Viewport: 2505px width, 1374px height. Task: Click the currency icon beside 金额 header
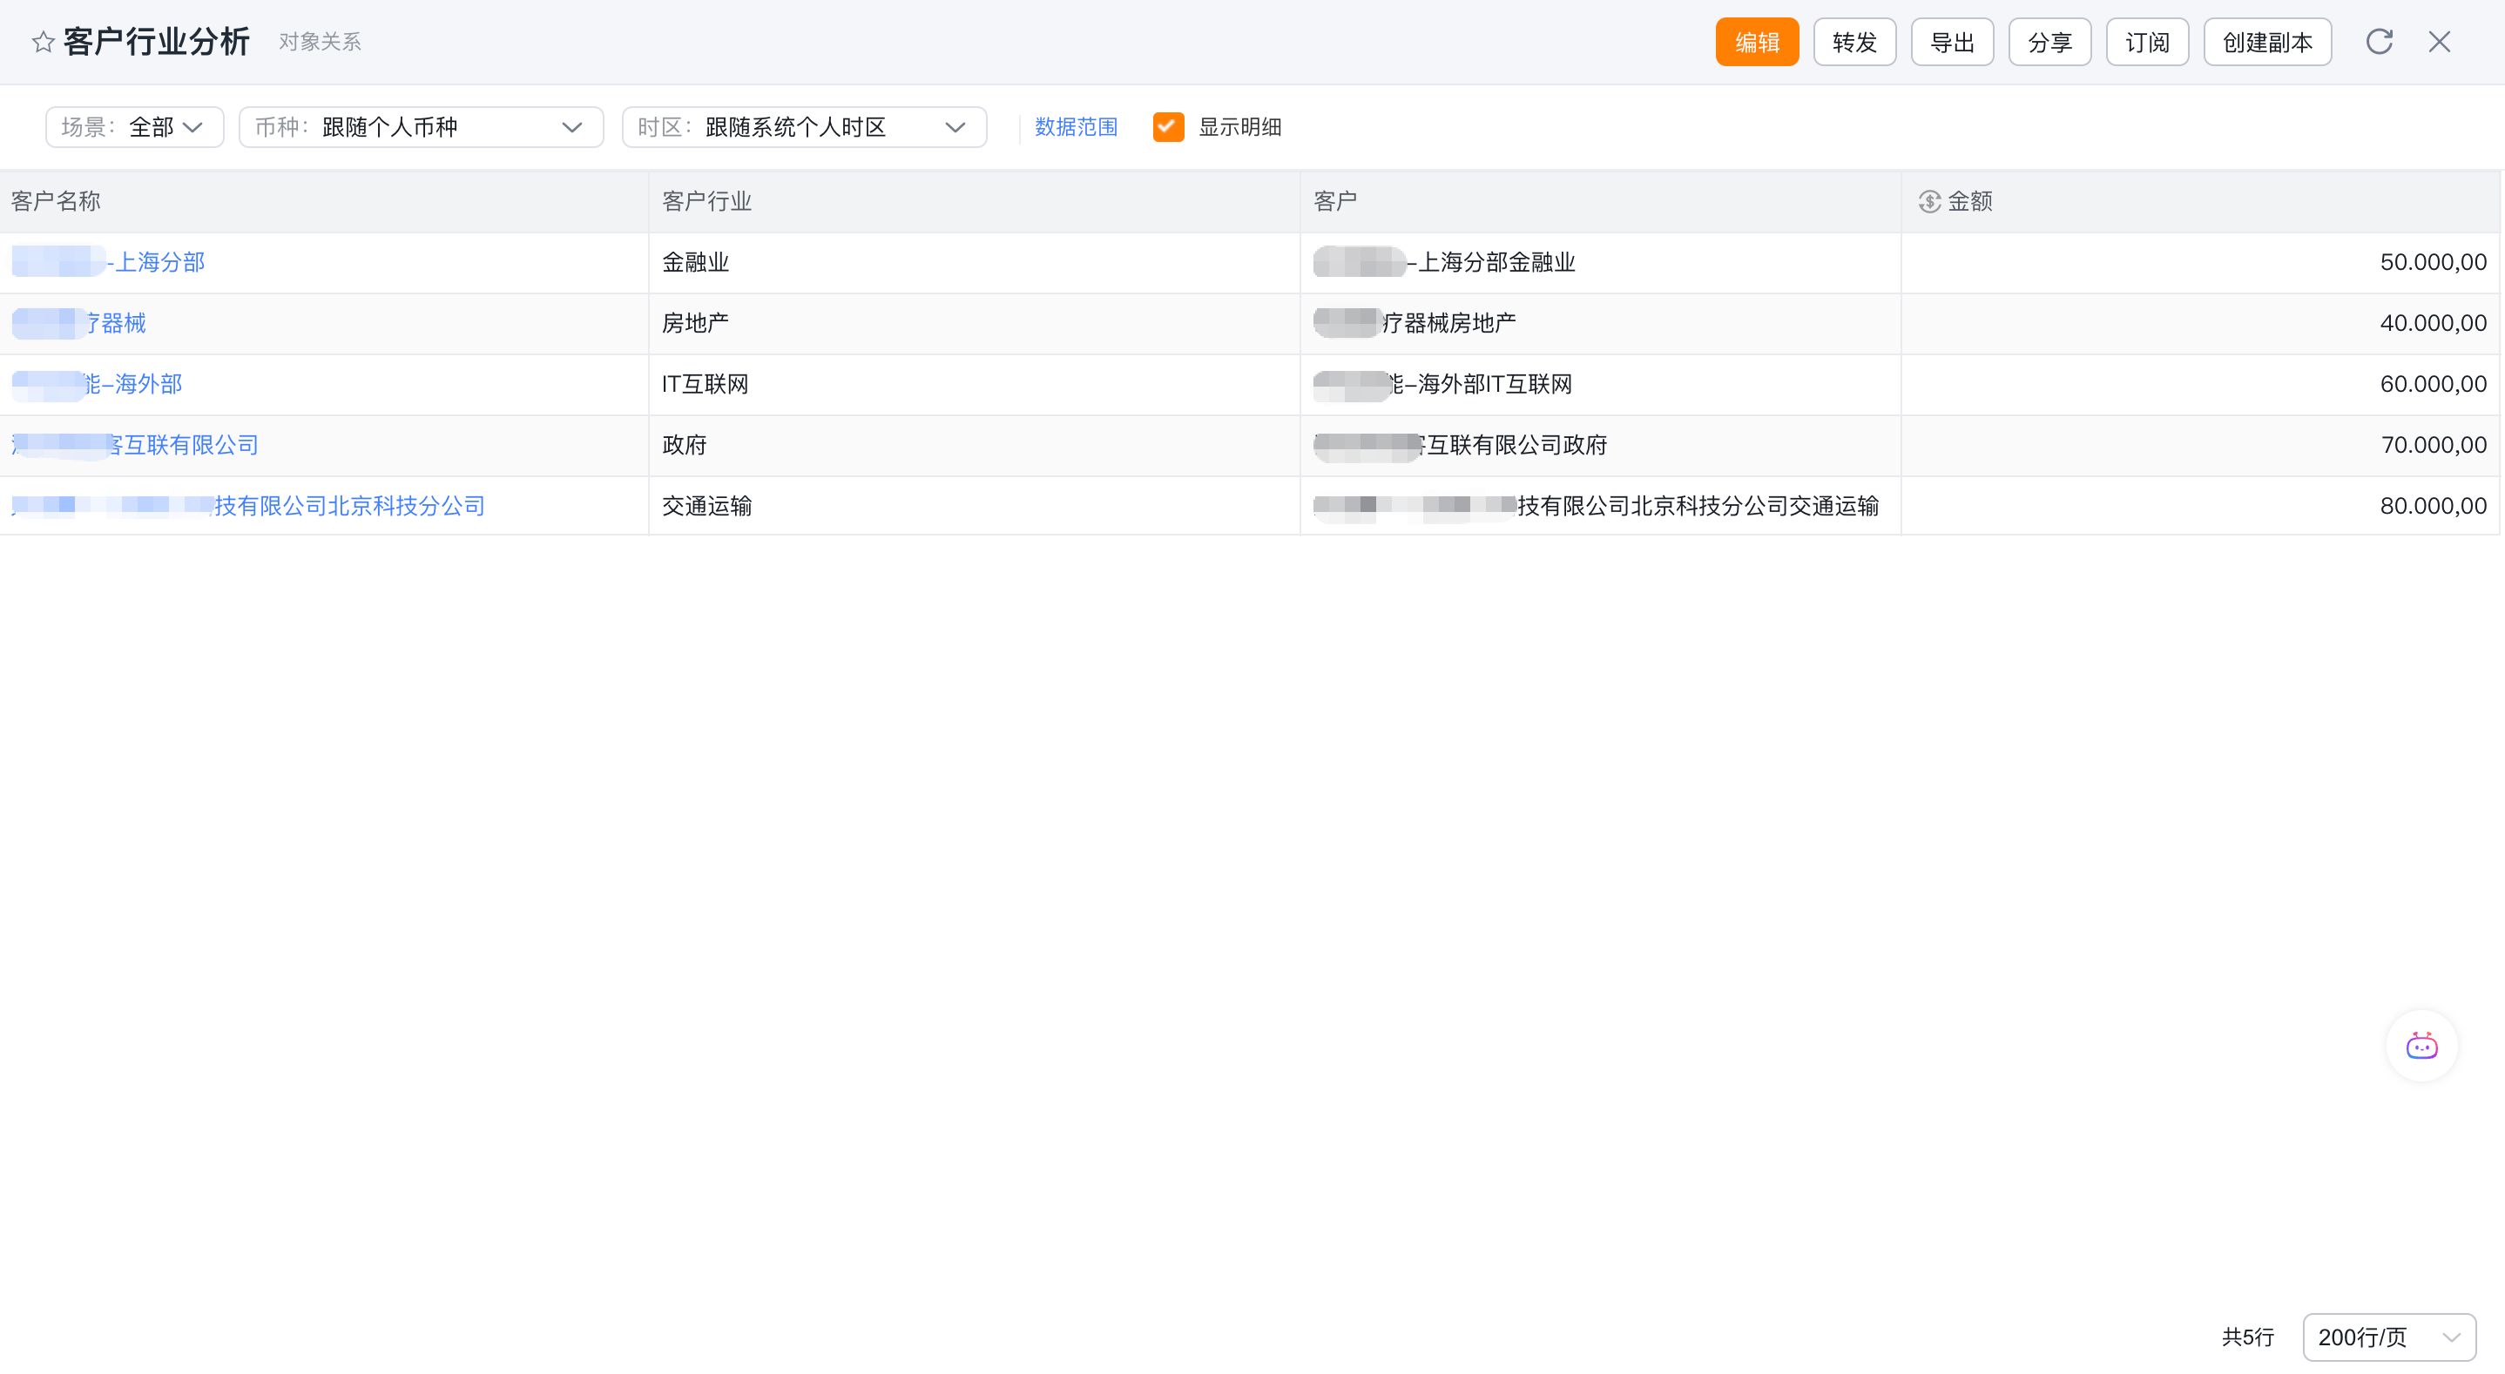click(1929, 201)
